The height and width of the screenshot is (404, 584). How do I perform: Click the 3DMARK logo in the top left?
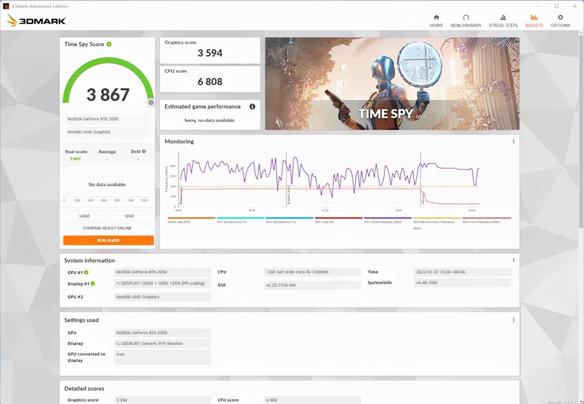[x=36, y=20]
